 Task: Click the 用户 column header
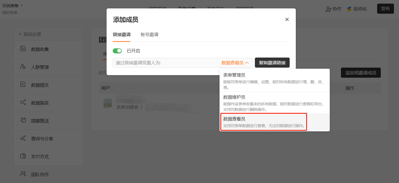[x=106, y=88]
